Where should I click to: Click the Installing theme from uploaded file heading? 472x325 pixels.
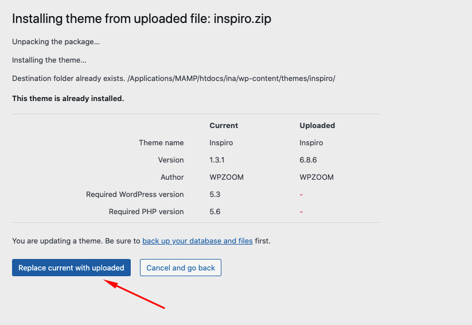tap(142, 18)
